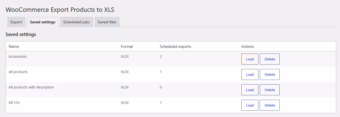This screenshot has height=117, width=340.
Task: Click the Actions column header
Action: (x=247, y=46)
